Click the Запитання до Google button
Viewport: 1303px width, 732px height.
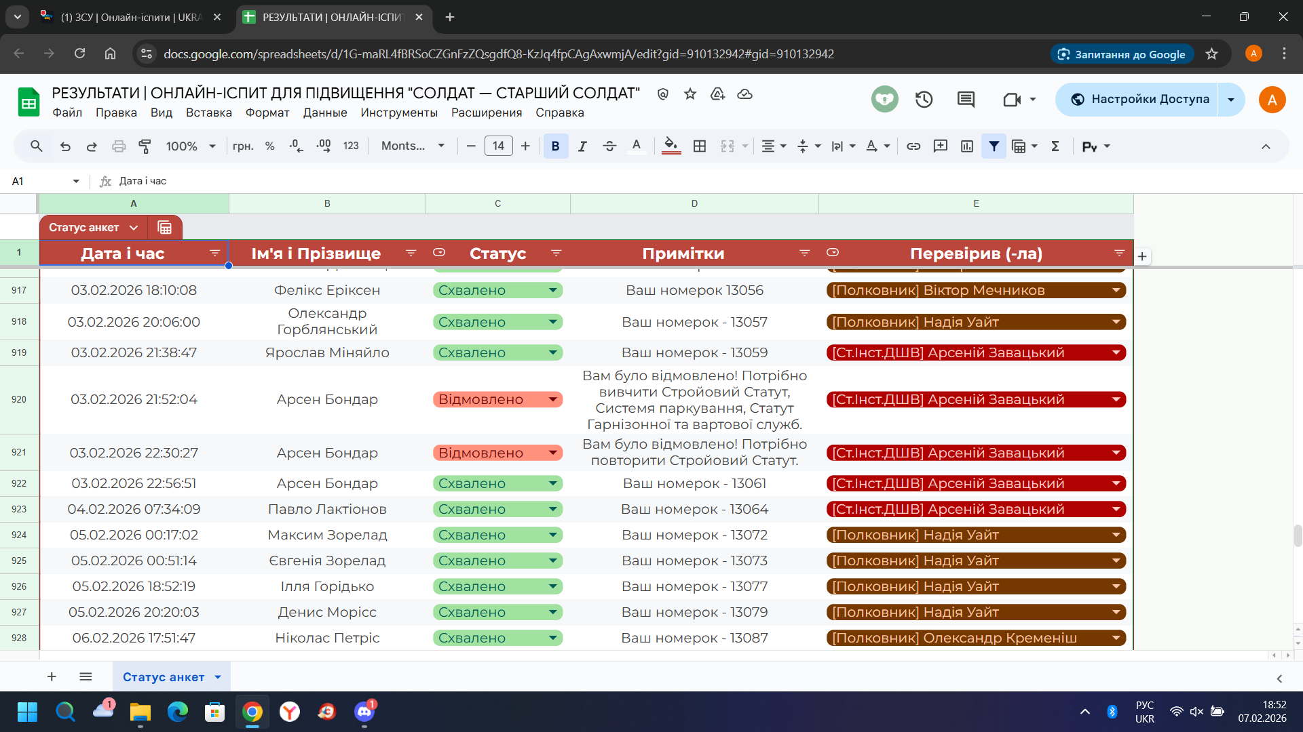[x=1122, y=54]
